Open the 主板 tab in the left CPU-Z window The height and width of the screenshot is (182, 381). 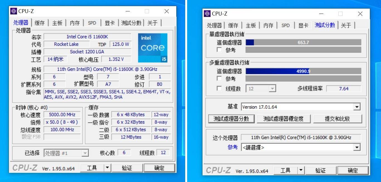coord(57,23)
